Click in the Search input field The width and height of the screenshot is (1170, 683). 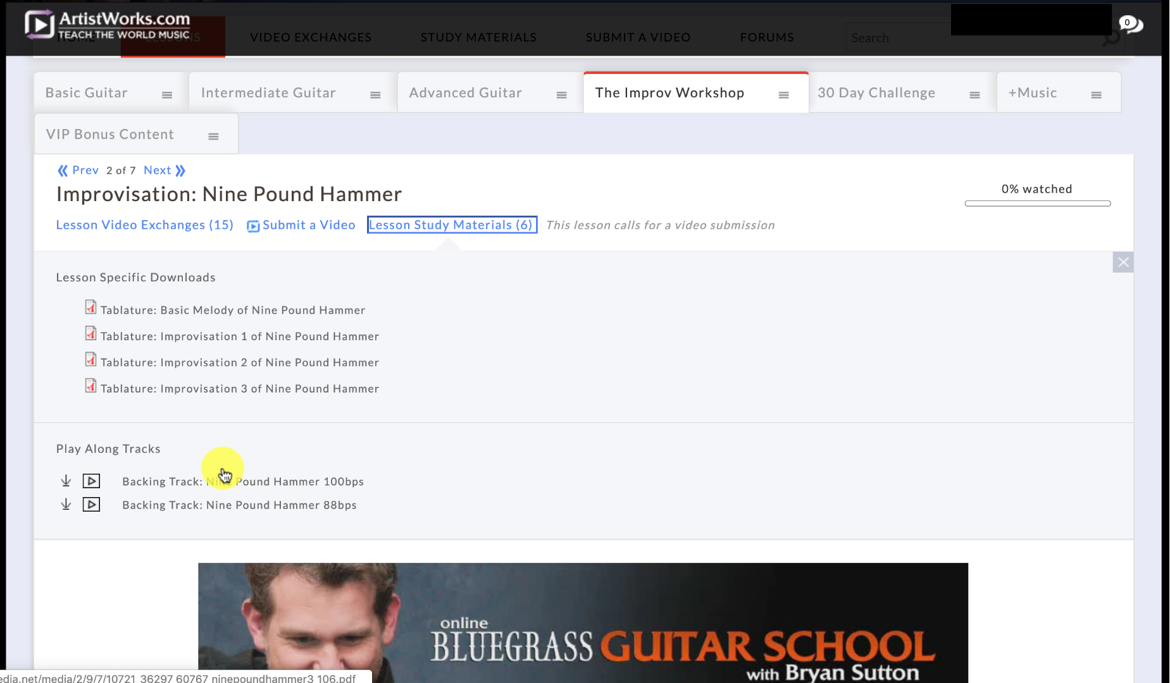(x=974, y=38)
